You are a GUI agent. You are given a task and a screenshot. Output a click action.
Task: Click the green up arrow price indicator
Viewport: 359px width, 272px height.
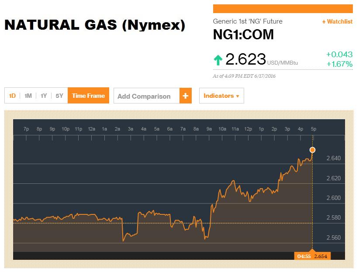click(218, 60)
